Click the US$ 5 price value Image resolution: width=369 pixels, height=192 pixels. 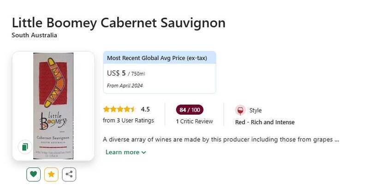[116, 73]
